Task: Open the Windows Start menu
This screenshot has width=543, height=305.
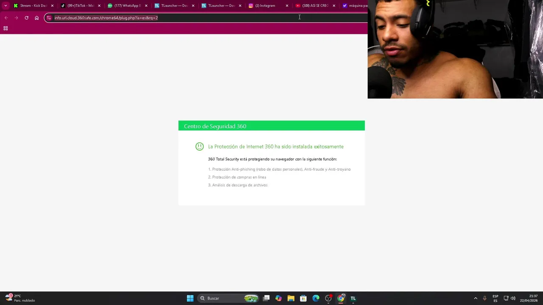Action: point(190,298)
